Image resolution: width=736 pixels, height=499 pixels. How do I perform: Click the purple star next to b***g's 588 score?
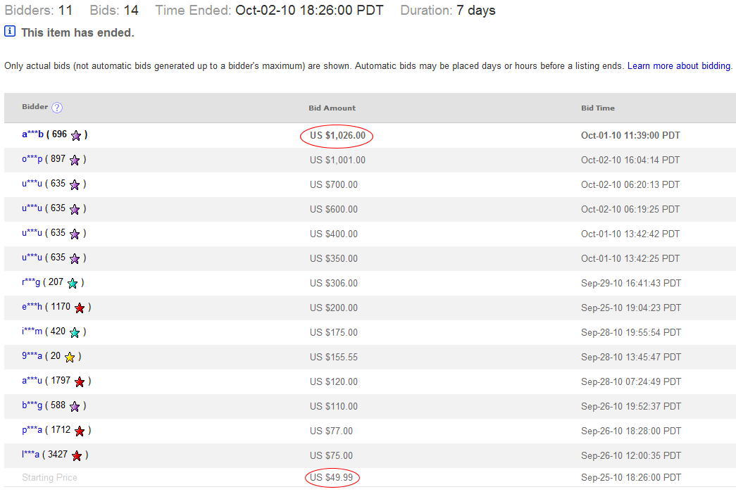(x=75, y=406)
